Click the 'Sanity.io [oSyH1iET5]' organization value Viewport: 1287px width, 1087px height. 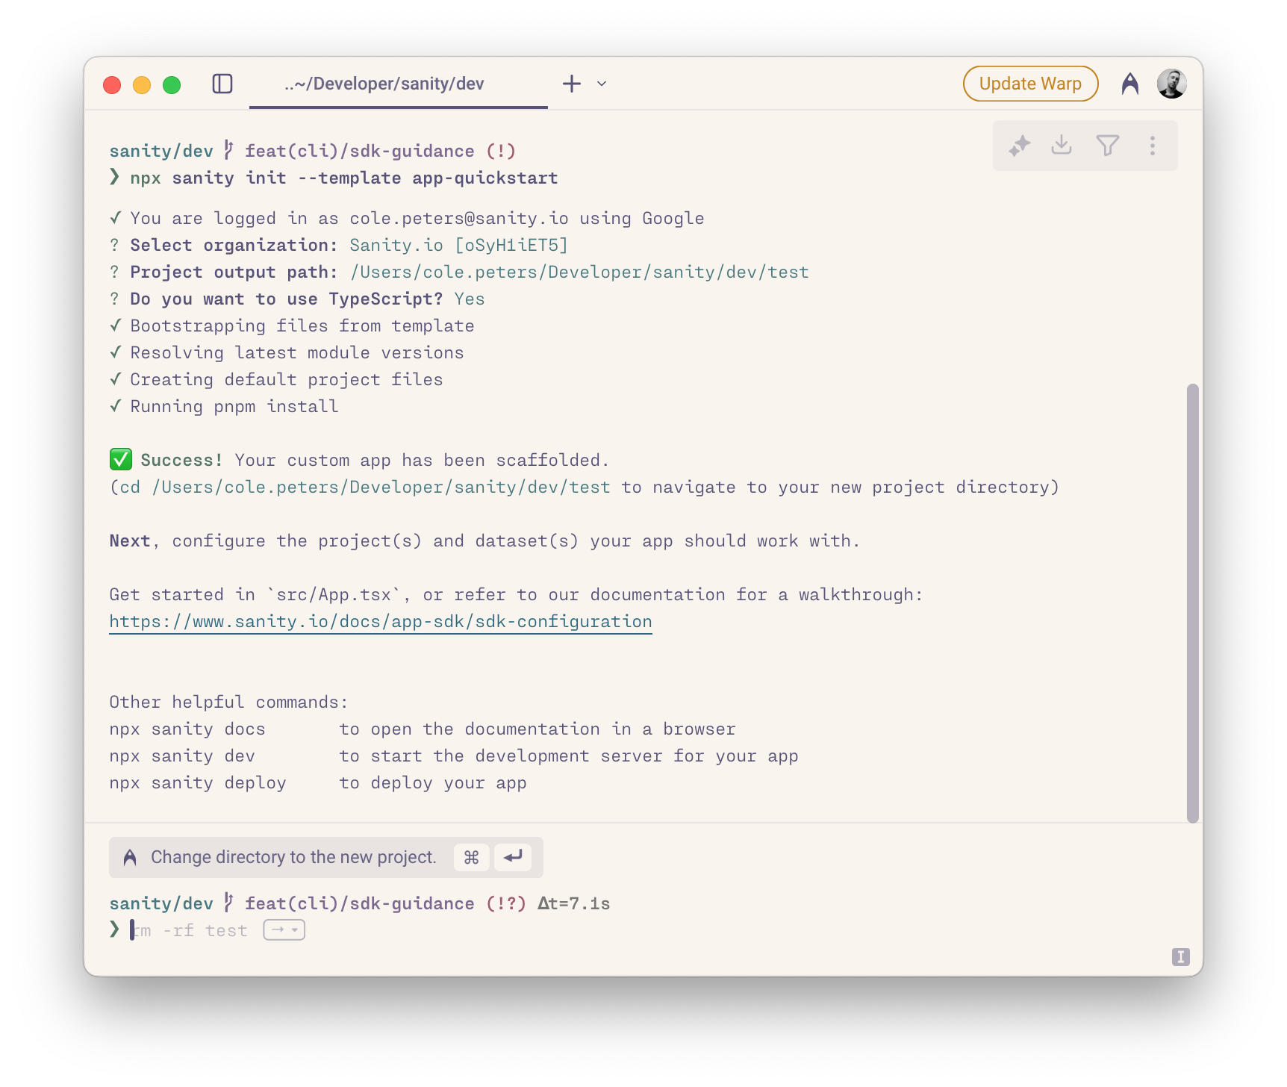point(459,246)
